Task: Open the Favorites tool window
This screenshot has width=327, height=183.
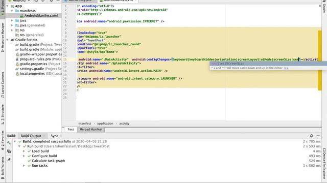Action: [x=3, y=140]
